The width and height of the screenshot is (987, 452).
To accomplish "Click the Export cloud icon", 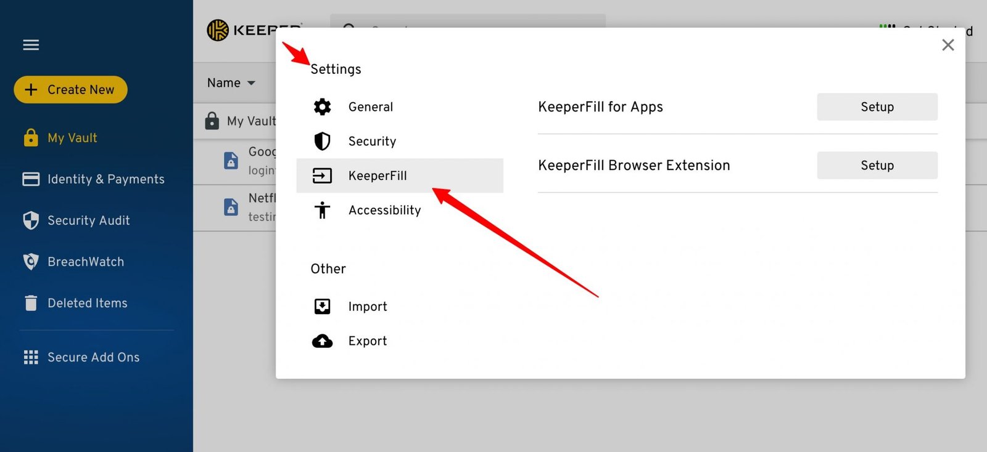I will (322, 341).
